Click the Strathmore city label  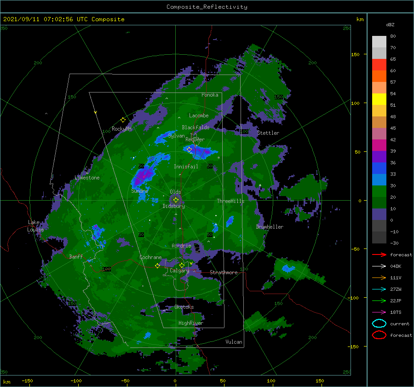coord(224,272)
